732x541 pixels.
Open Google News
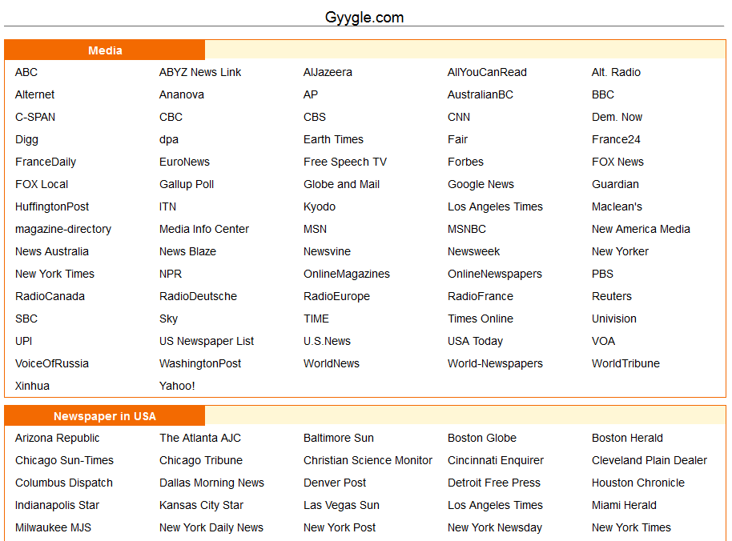tap(481, 184)
